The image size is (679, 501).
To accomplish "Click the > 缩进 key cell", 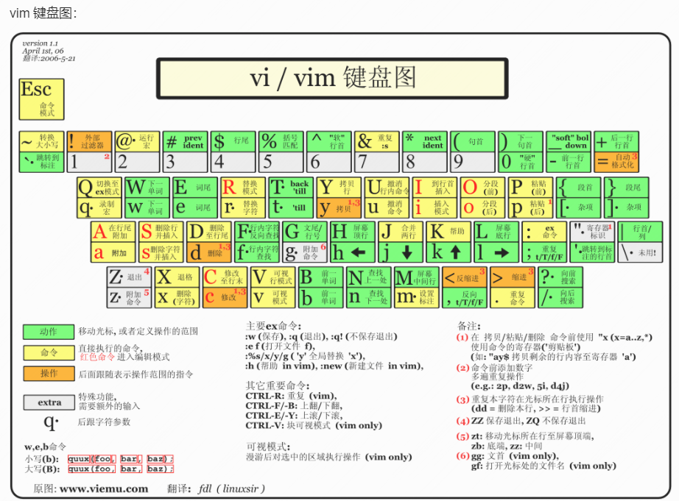I will (x=513, y=277).
